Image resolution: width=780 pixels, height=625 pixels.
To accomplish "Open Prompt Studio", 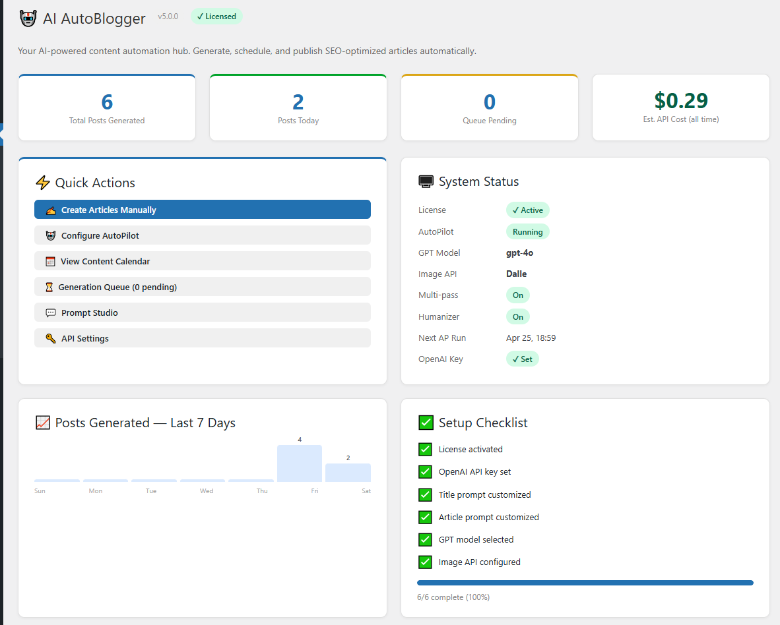I will [x=203, y=312].
